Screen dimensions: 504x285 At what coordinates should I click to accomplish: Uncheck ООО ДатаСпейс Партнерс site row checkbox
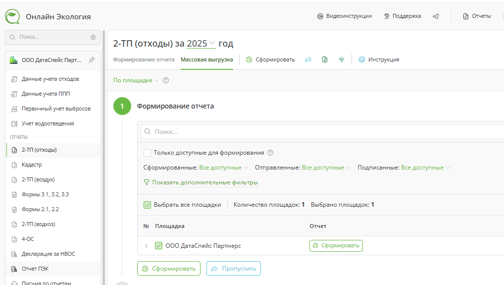tap(158, 245)
